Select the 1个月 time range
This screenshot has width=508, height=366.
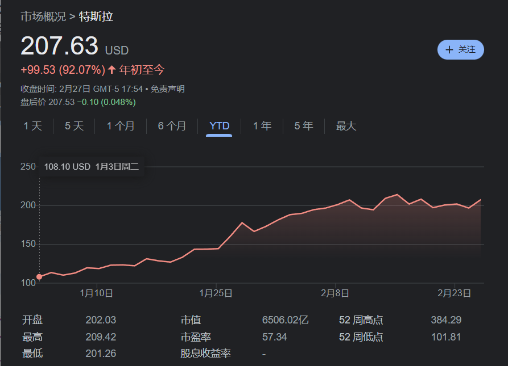pyautogui.click(x=121, y=126)
